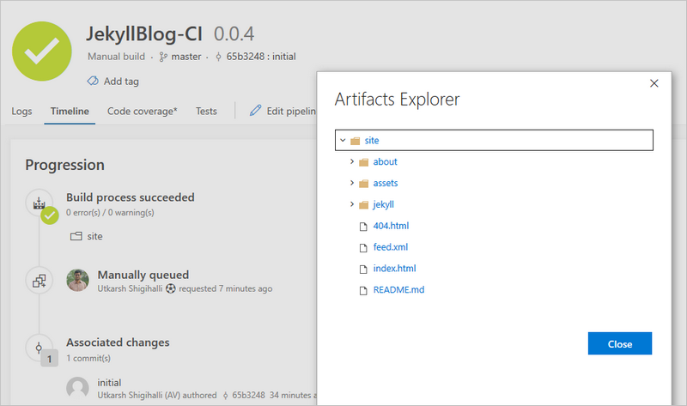Click the Manually queued heading
The height and width of the screenshot is (406, 687).
(x=143, y=275)
